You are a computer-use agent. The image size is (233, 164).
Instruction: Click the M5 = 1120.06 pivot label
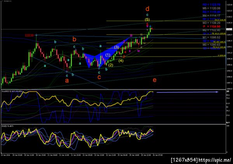[211, 8]
